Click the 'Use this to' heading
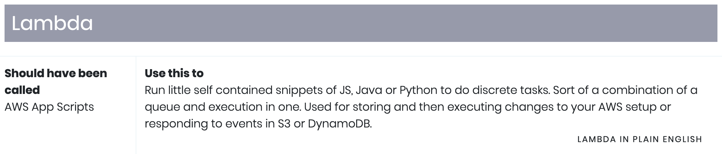722x154 pixels. click(x=174, y=73)
